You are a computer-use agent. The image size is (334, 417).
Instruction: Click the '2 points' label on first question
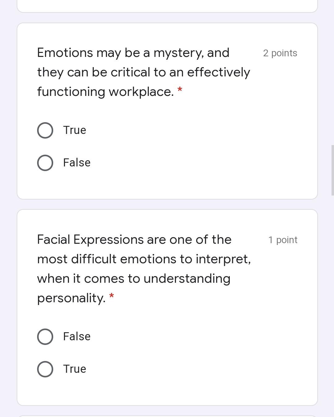pos(280,53)
